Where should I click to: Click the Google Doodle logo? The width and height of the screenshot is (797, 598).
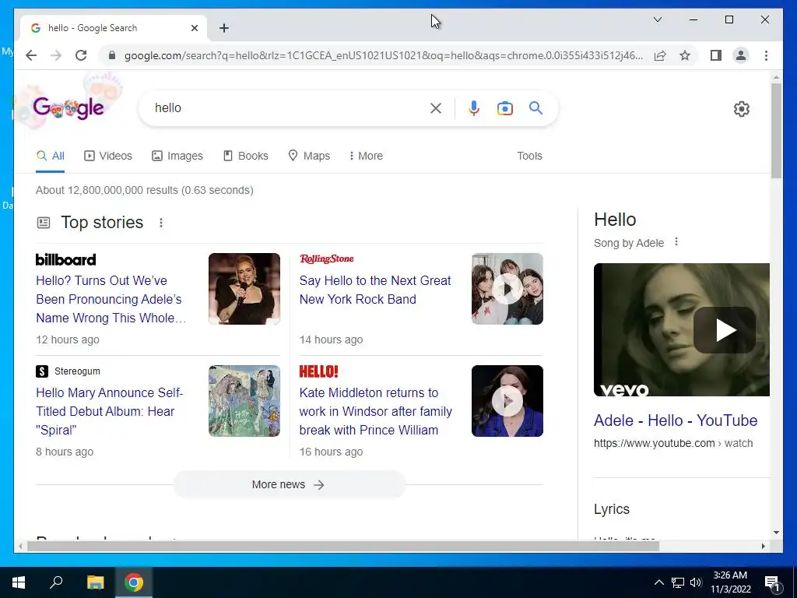68,107
